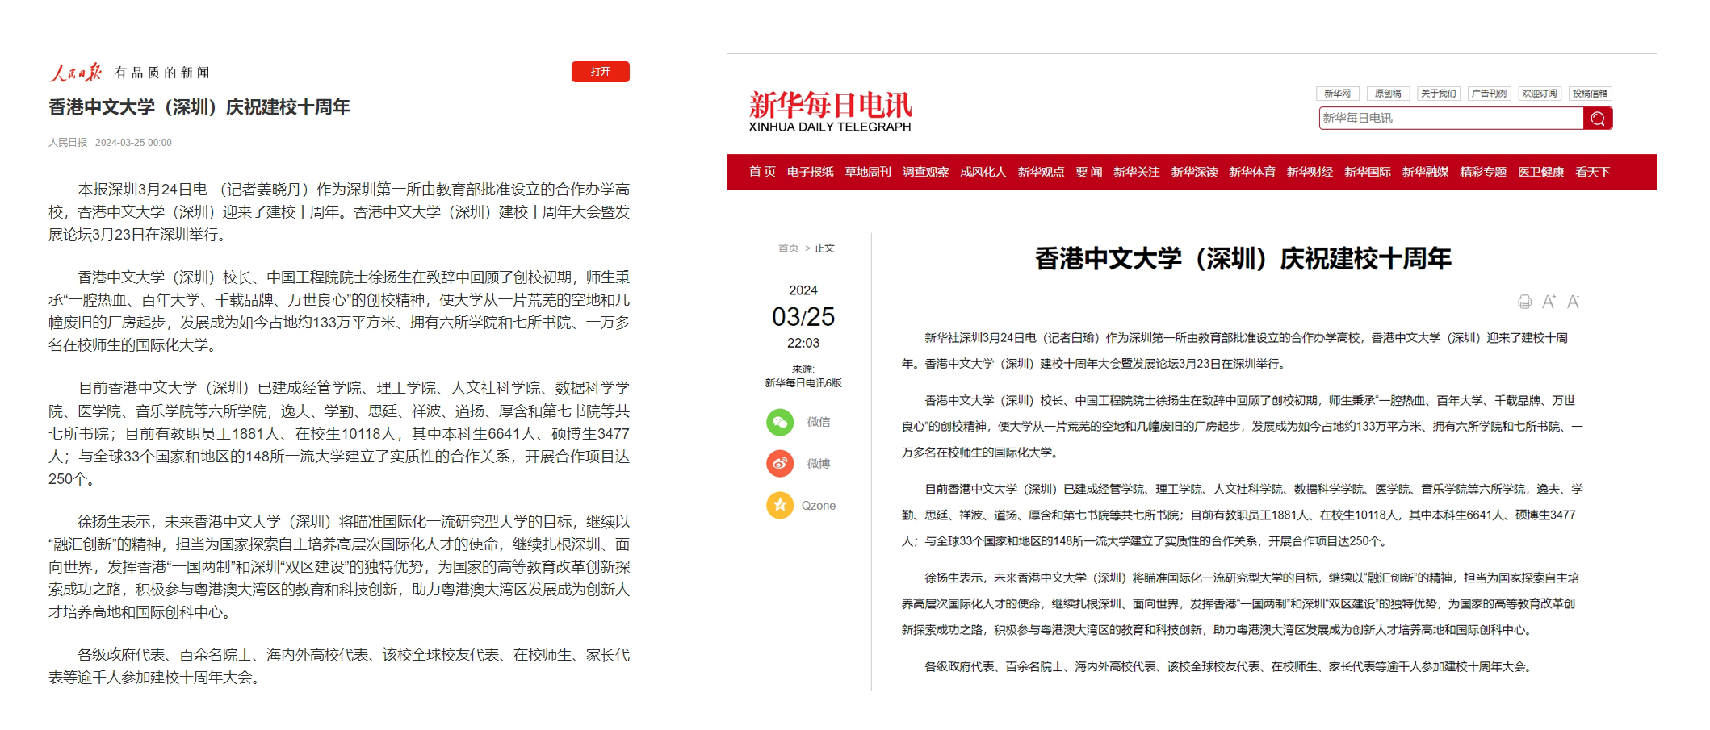Share article via WeChat icon

(779, 422)
